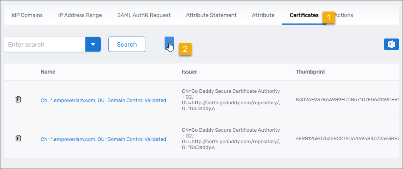Expand the search field dropdown arrow
The image size is (403, 169).
[x=93, y=44]
